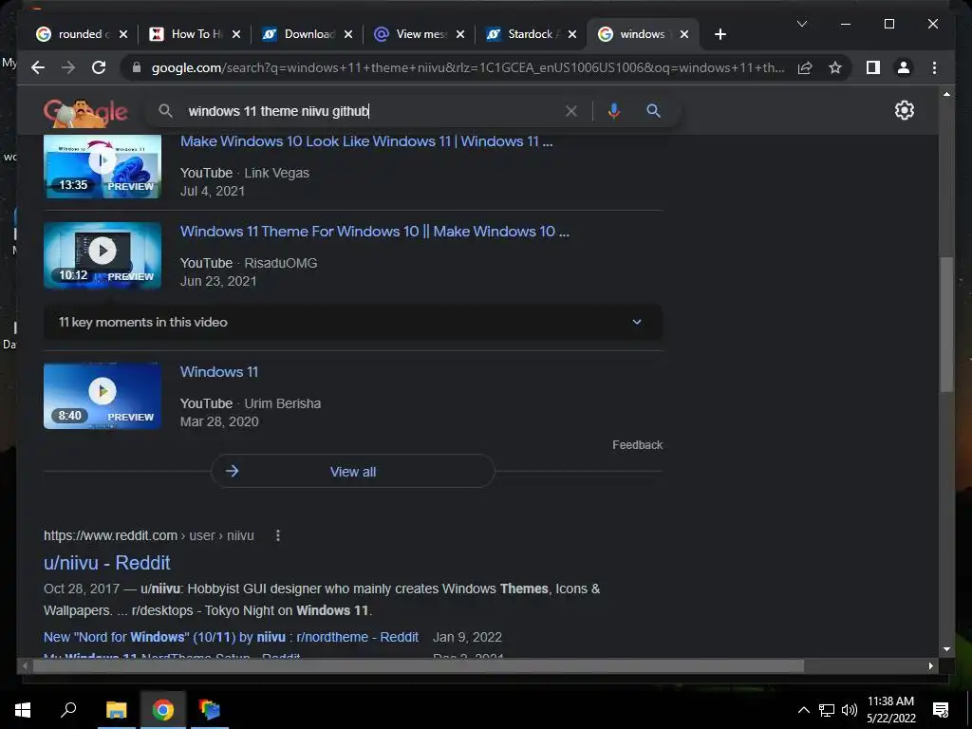This screenshot has width=972, height=729.
Task: Close the 'How To H' tab
Action: tap(236, 34)
